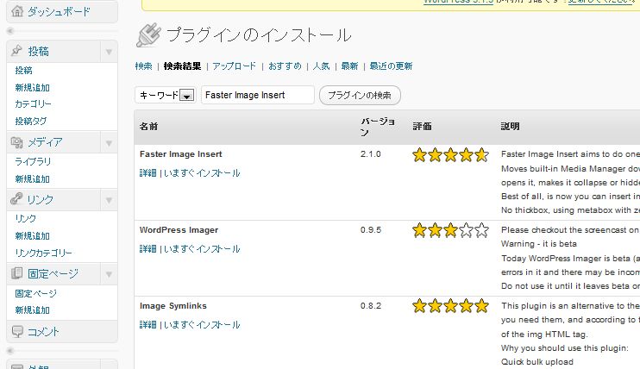The image size is (640, 369).
Task: Collapse the 投稿 menu section arrow
Action: coord(109,52)
